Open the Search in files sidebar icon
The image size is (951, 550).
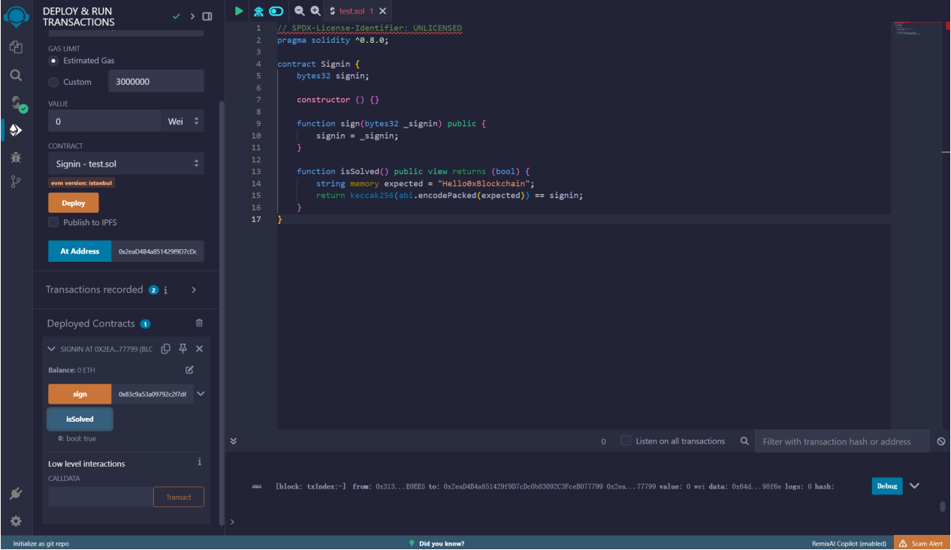[16, 75]
